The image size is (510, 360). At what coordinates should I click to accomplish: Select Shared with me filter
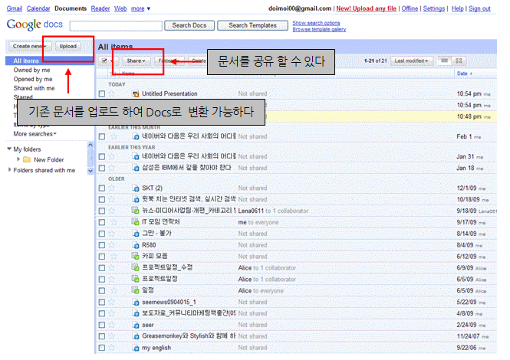(x=34, y=88)
